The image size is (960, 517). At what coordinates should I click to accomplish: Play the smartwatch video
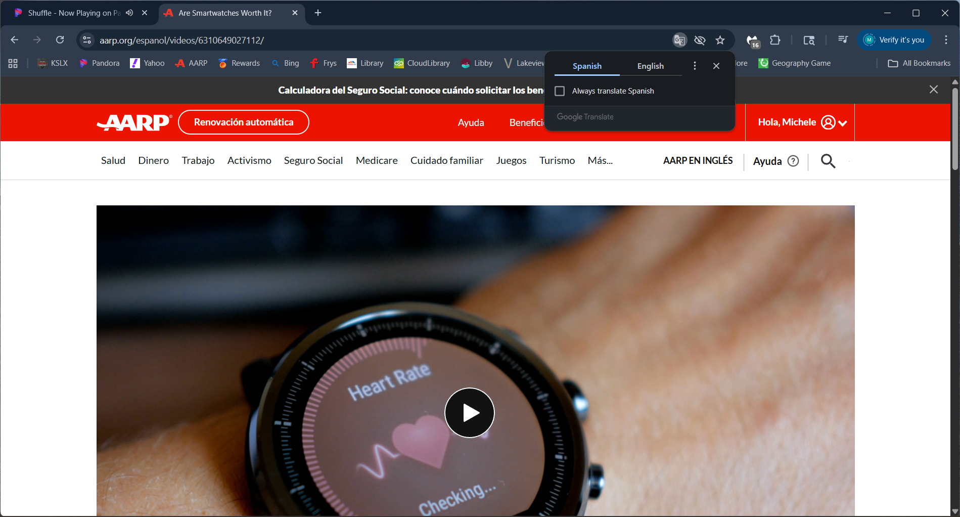click(469, 413)
